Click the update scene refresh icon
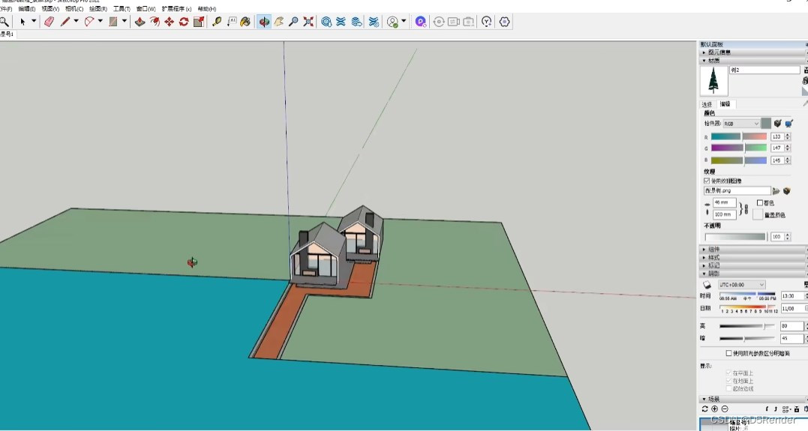808x431 pixels. 705,409
